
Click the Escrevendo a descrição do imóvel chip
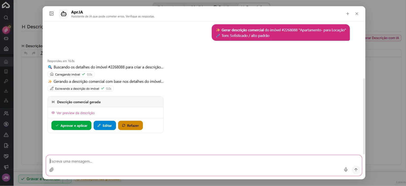(x=80, y=89)
